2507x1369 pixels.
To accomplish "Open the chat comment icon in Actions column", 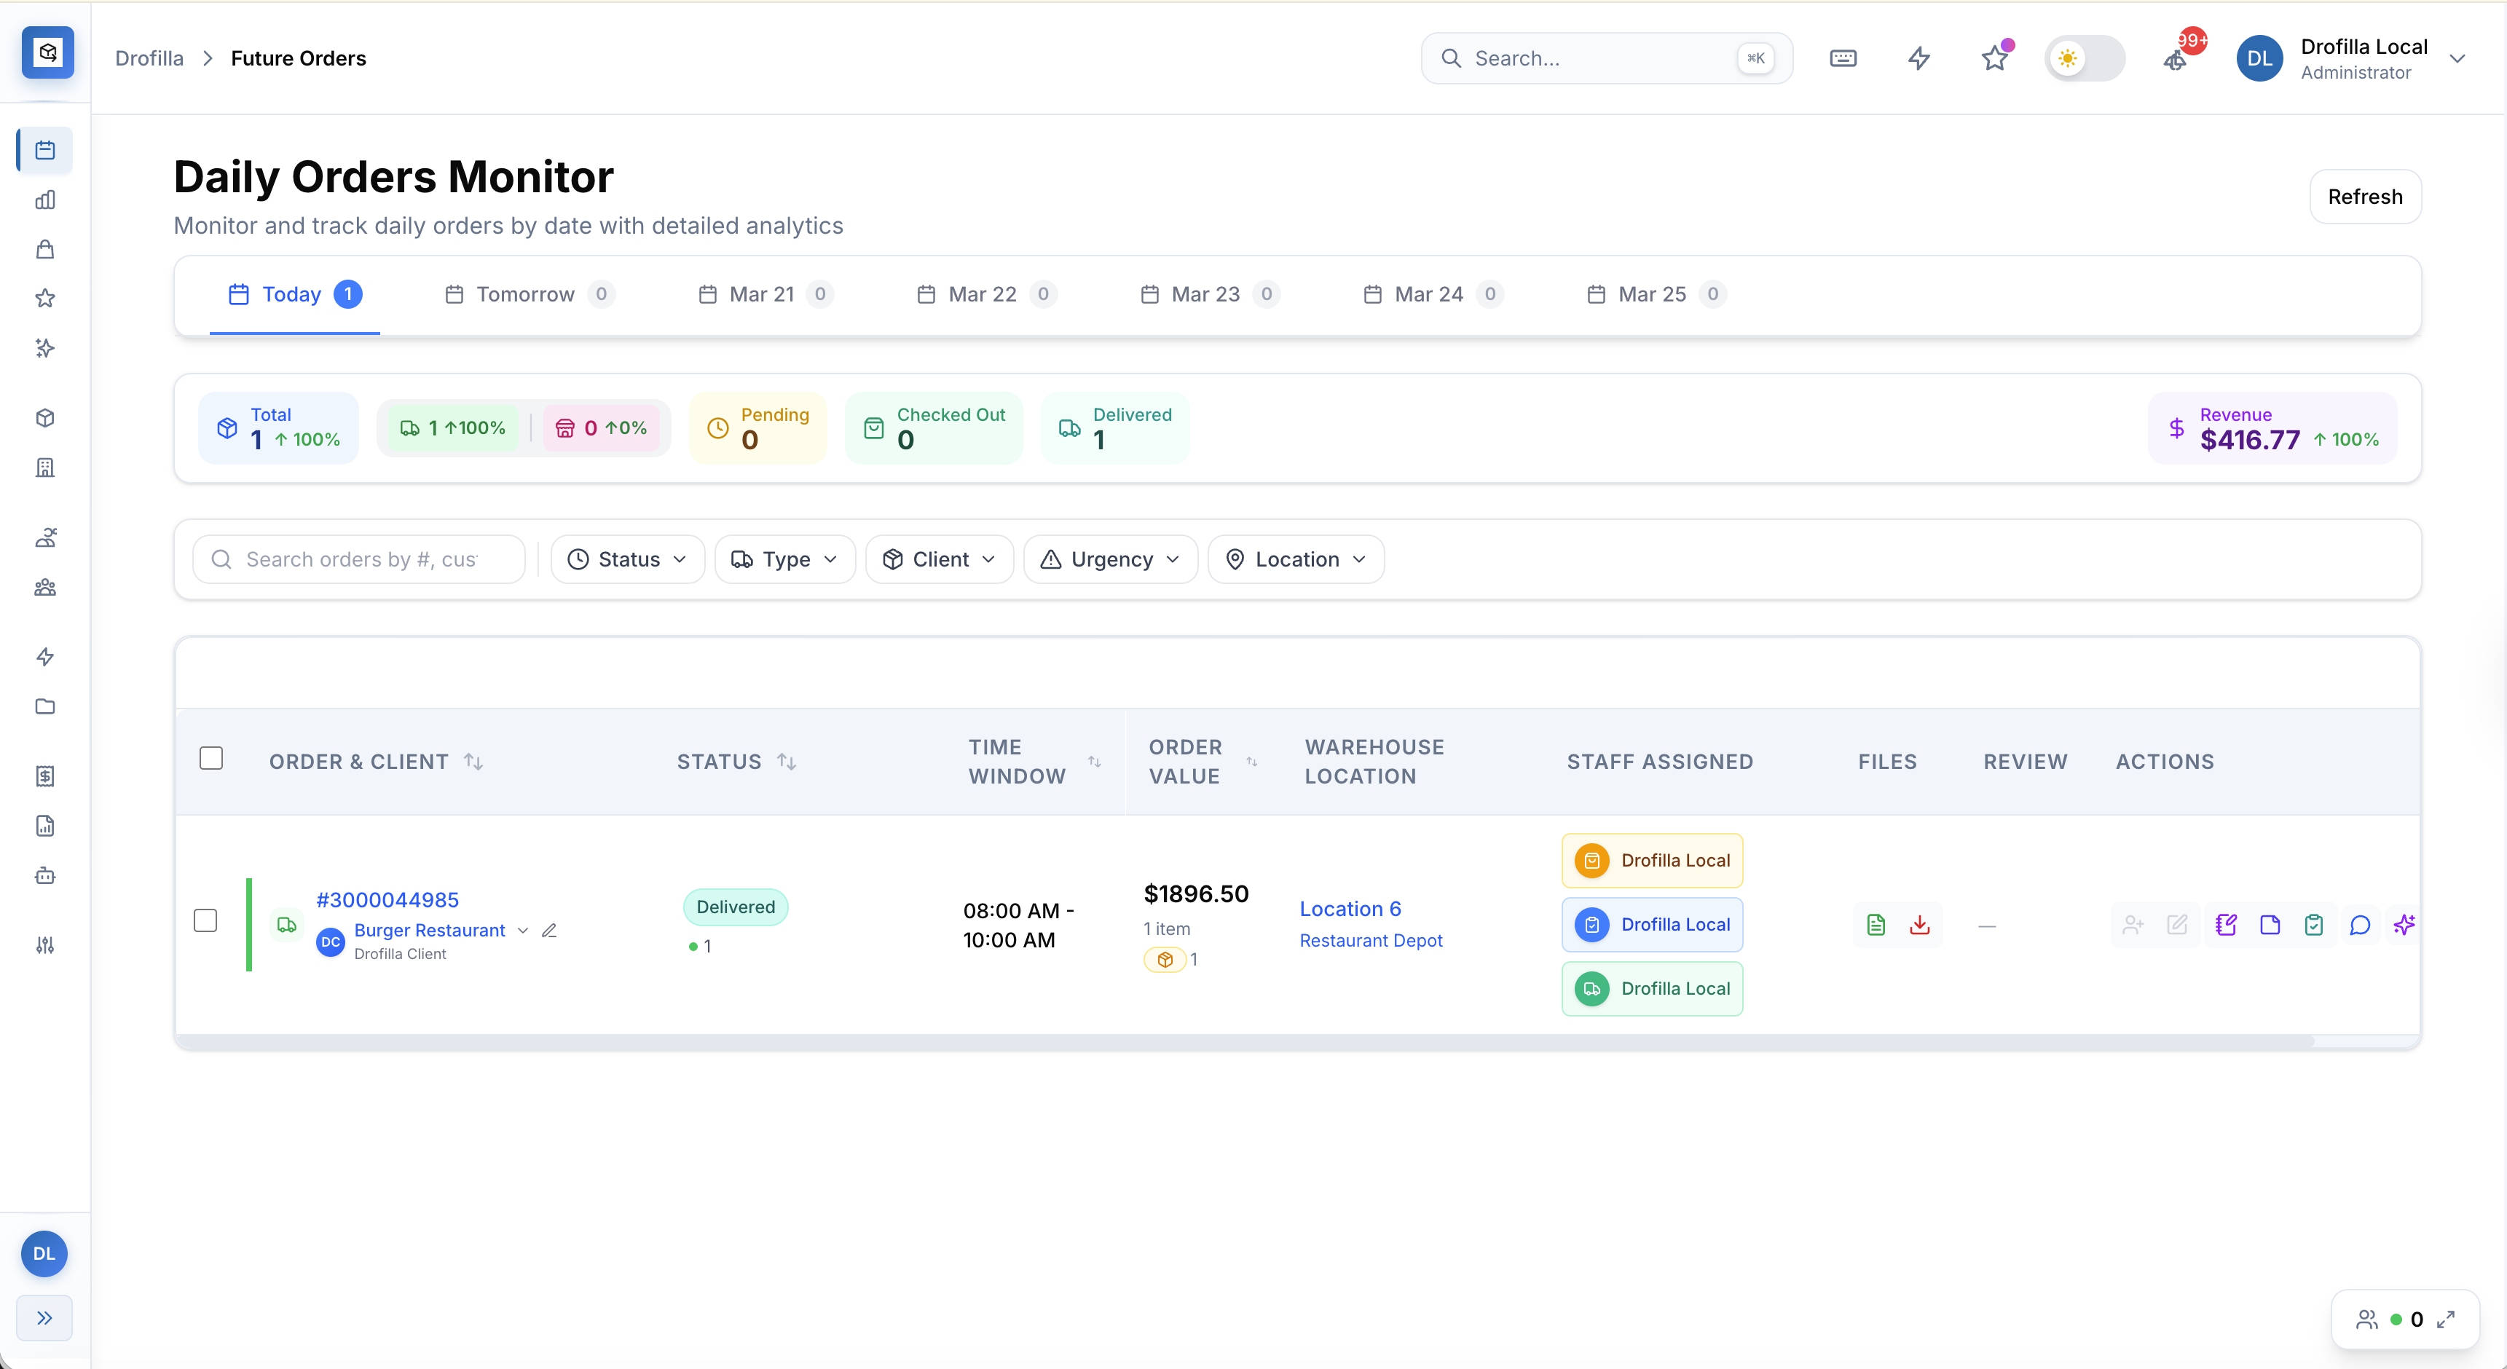I will coord(2359,924).
